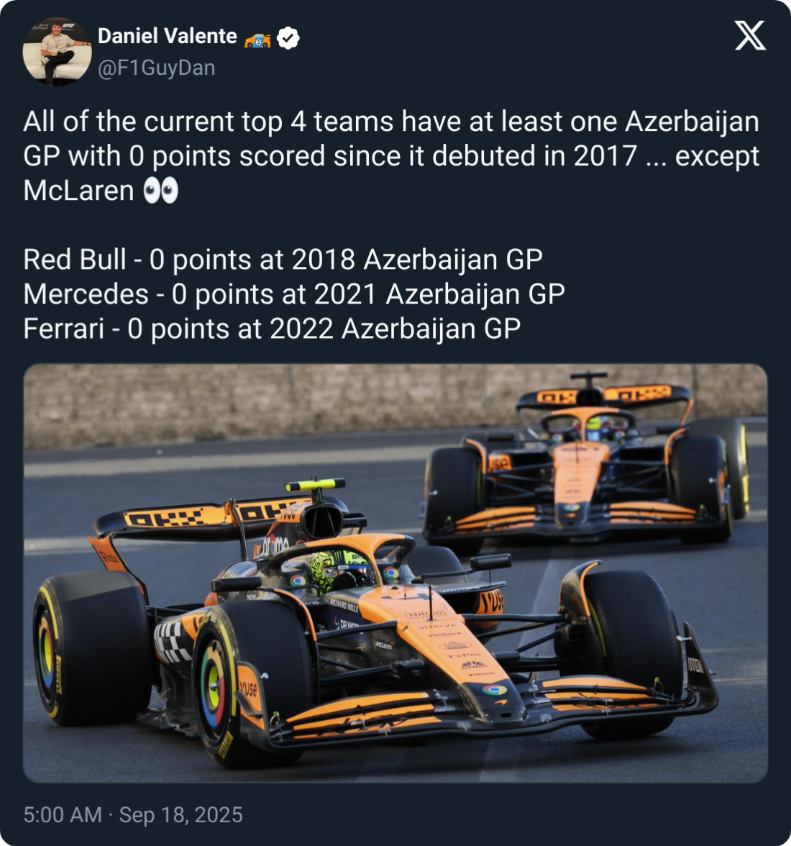Click the eyes emoji after McLaren
The width and height of the screenshot is (791, 846).
click(x=160, y=191)
